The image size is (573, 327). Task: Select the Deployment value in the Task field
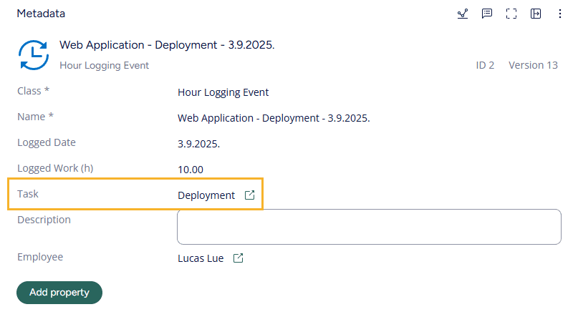206,195
